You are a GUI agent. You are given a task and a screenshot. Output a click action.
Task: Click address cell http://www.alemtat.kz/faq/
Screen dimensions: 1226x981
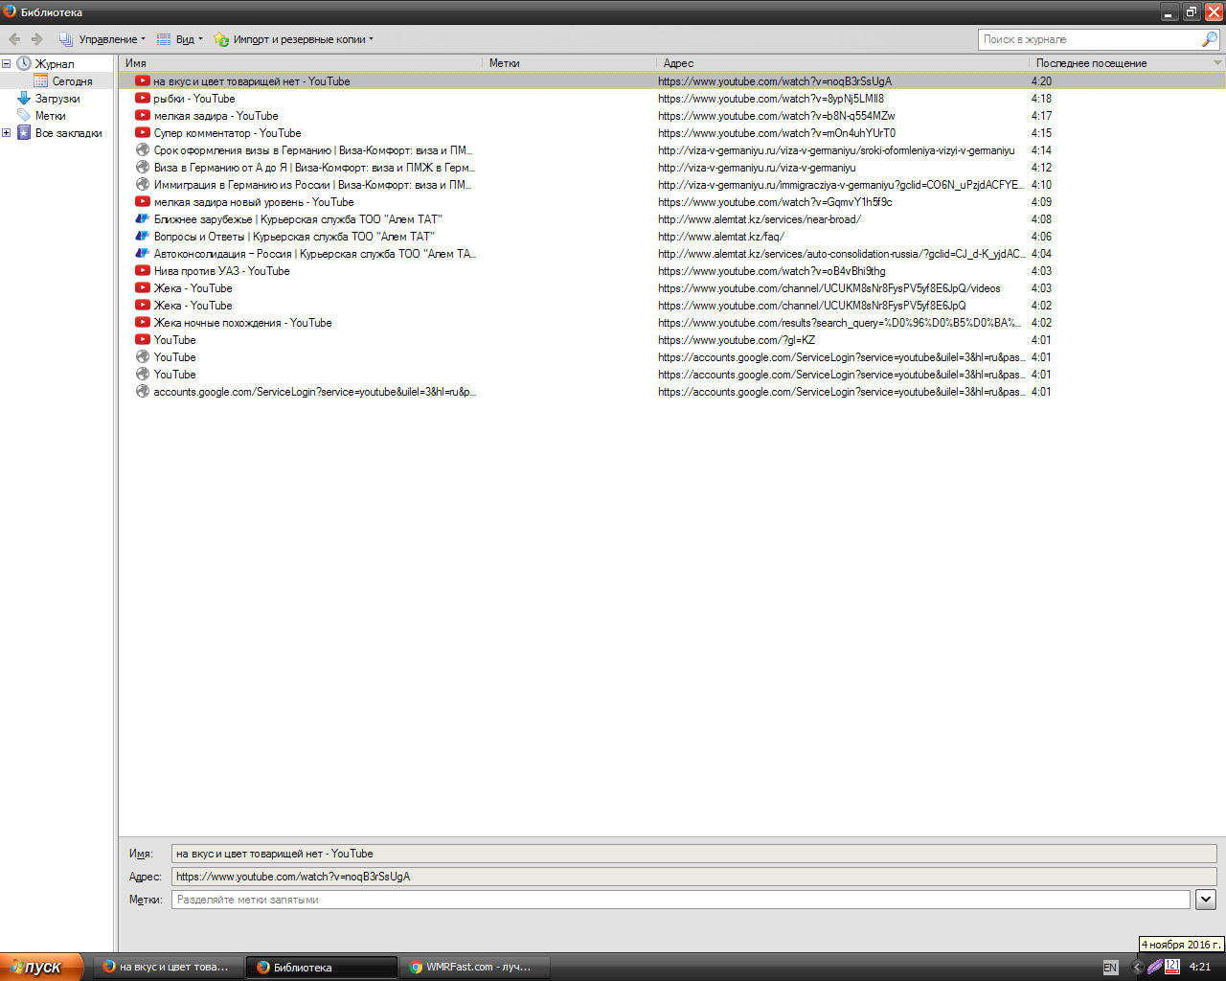(721, 237)
